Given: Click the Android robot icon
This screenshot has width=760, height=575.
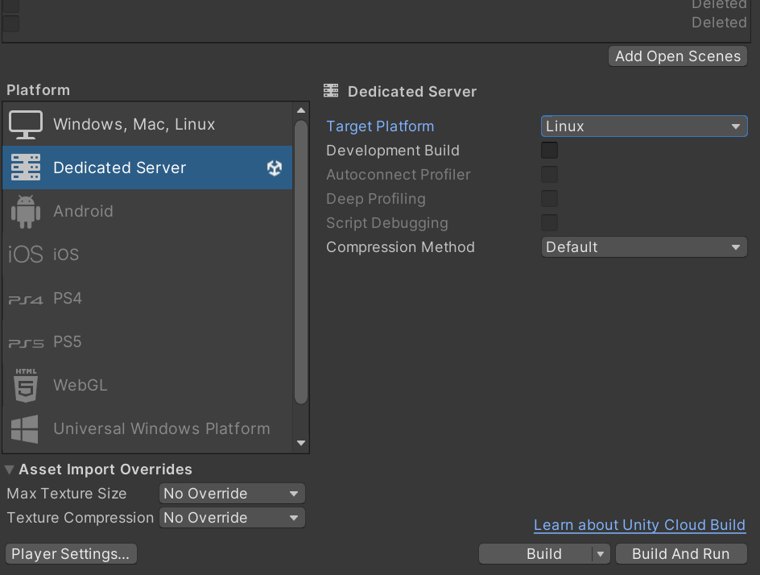Looking at the screenshot, I should click(x=26, y=211).
